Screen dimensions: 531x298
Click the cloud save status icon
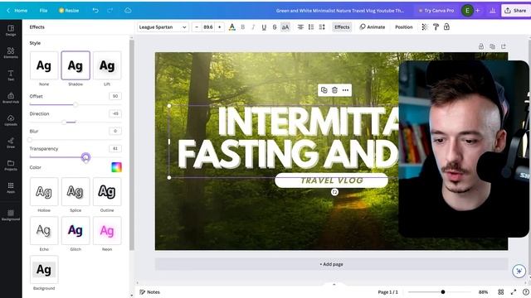pos(128,11)
